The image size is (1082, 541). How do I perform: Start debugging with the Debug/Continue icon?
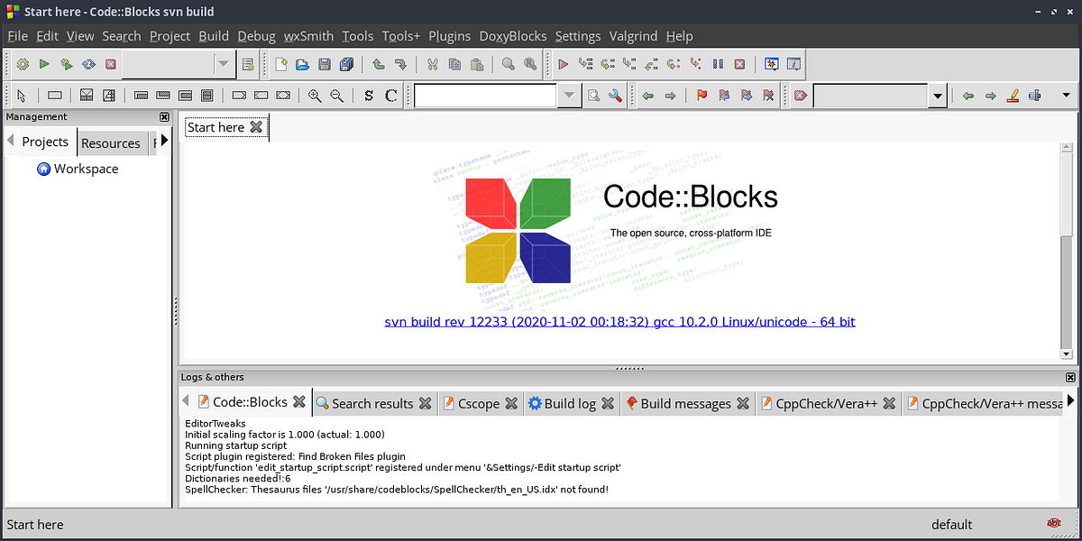[564, 64]
